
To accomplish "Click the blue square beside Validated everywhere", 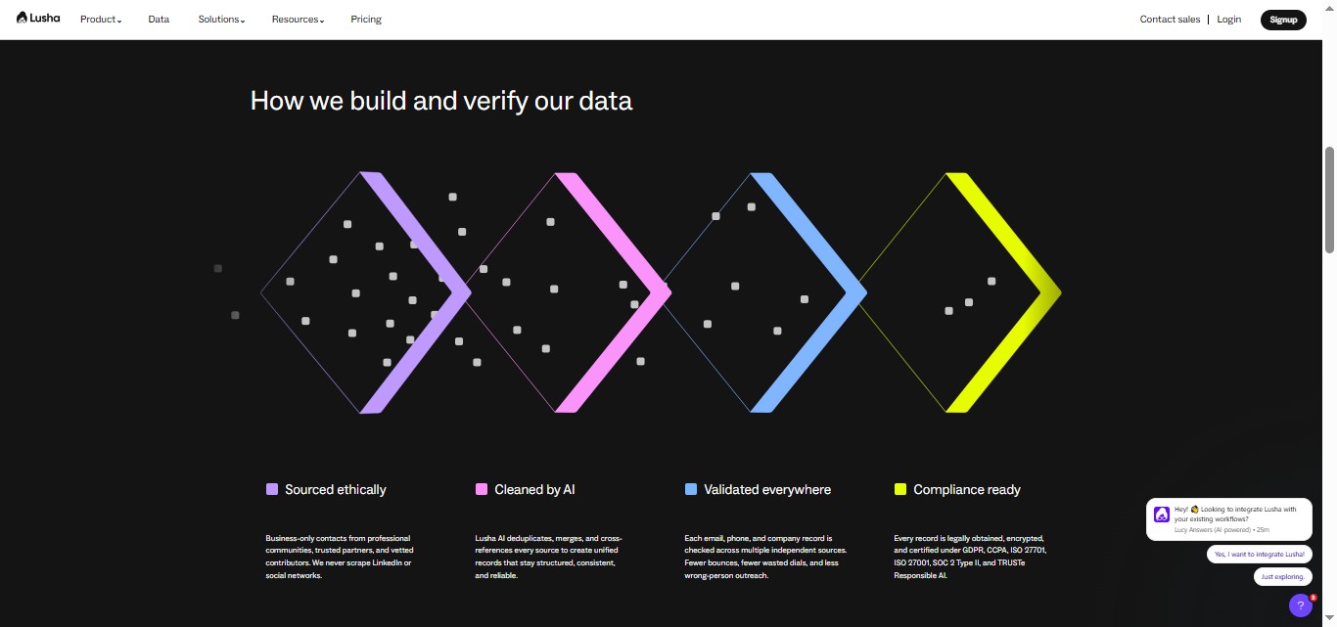I will 690,489.
